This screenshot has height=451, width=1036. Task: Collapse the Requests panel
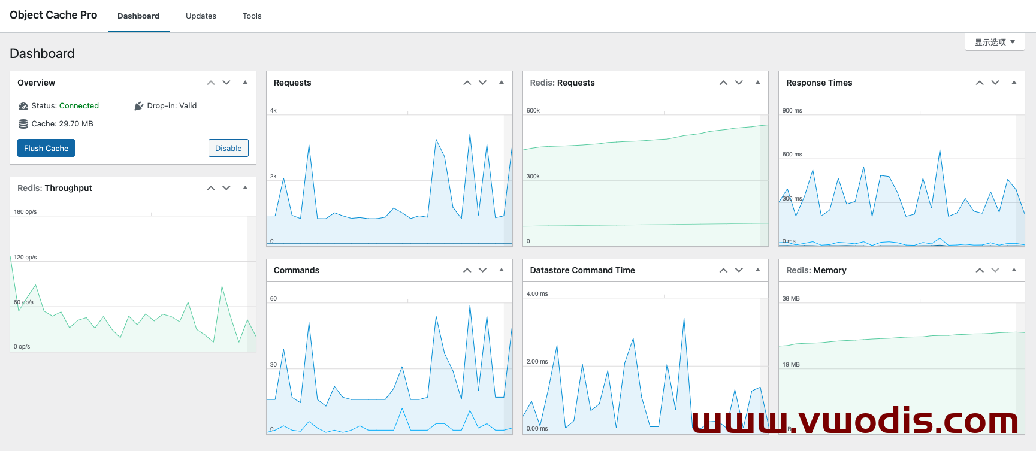[x=502, y=83]
